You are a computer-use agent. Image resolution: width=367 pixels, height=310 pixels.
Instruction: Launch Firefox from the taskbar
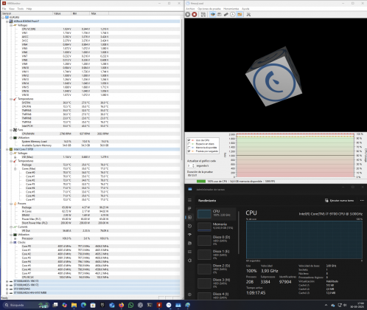click(x=122, y=305)
